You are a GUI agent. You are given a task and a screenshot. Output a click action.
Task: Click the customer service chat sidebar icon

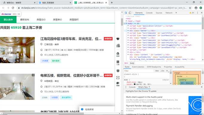118,84
